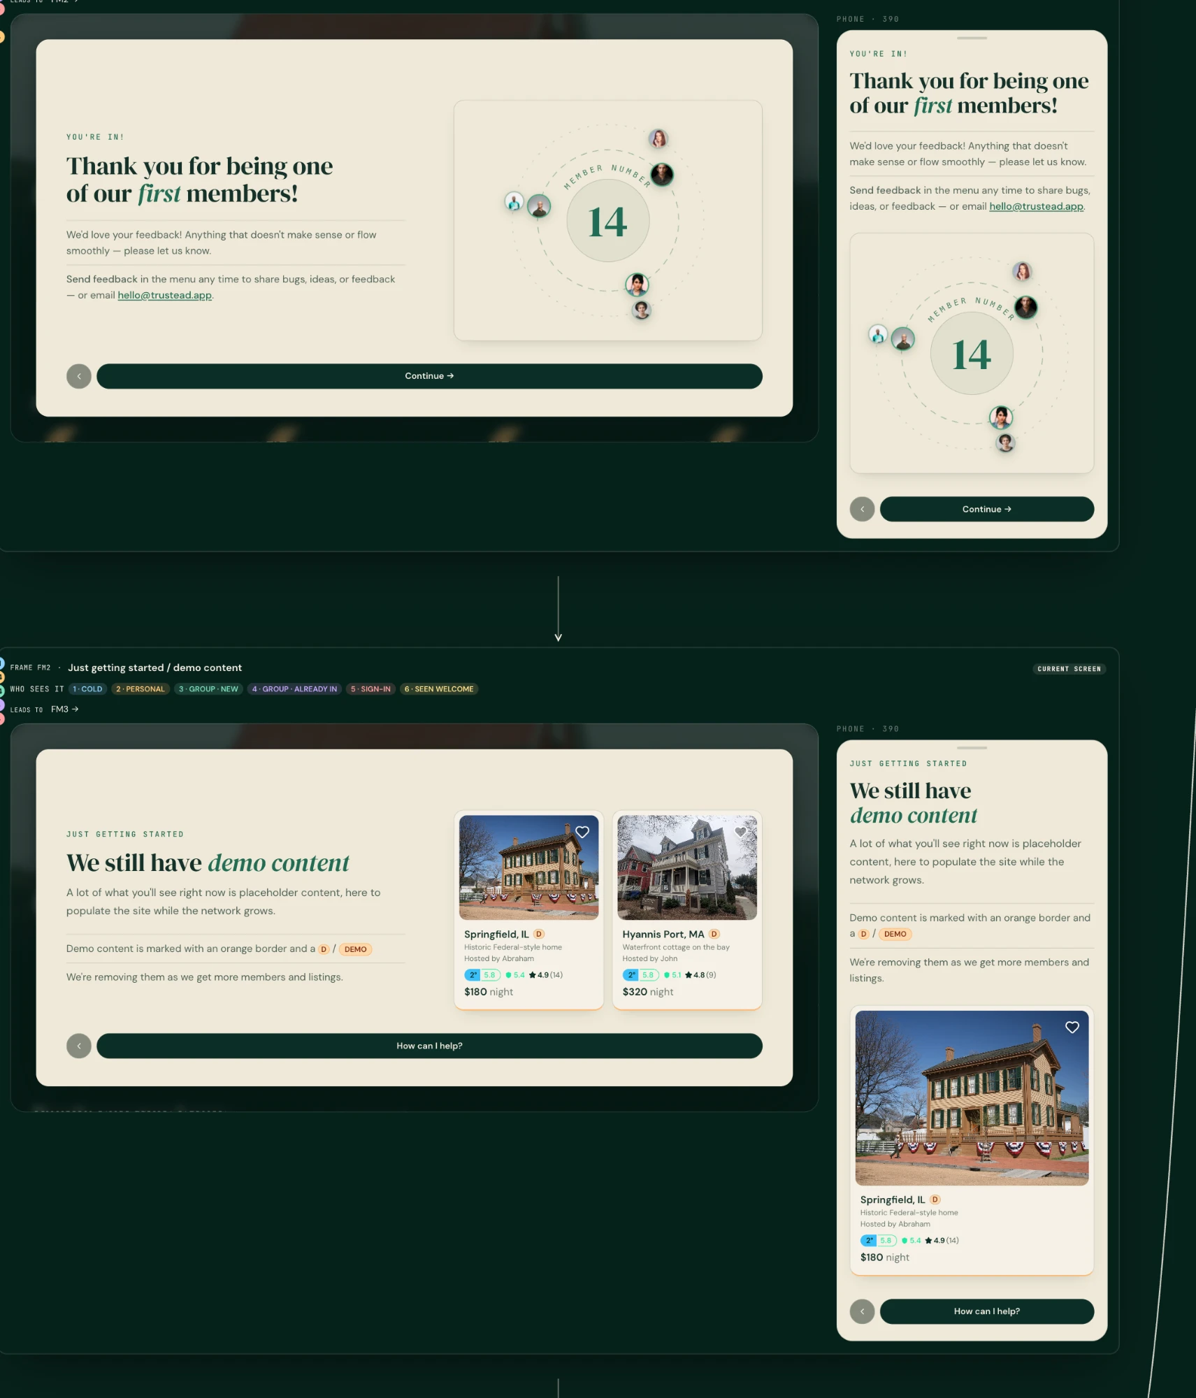Select the 4·GROUP·ALREADY IN audience tag

coord(294,689)
